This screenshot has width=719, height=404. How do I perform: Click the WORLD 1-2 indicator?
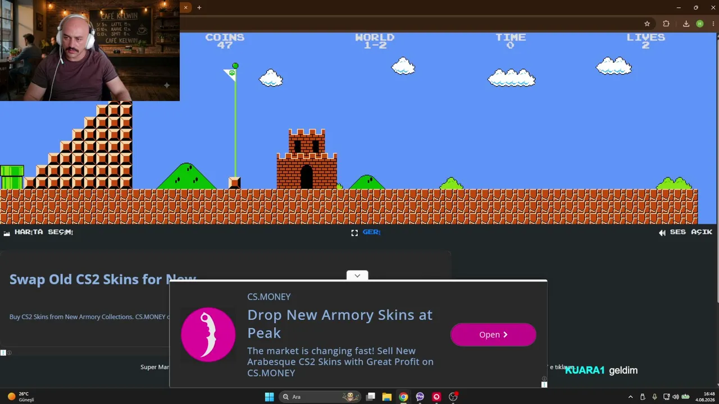click(375, 41)
